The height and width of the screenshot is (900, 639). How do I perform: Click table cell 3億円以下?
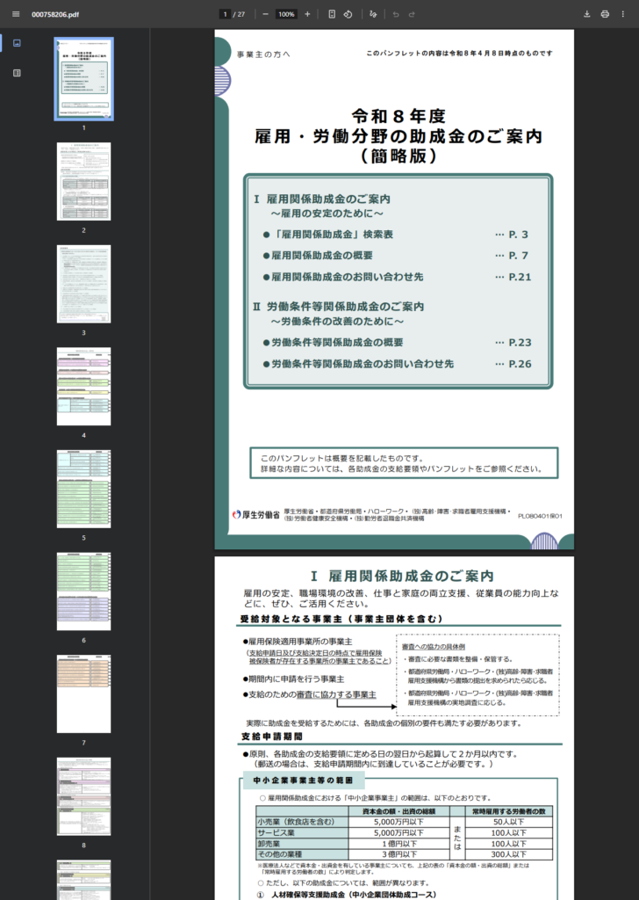click(x=398, y=854)
